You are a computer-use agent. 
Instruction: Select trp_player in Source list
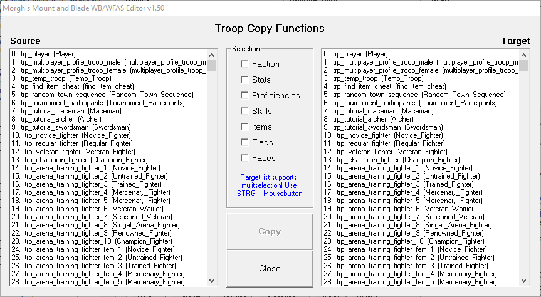pos(108,54)
